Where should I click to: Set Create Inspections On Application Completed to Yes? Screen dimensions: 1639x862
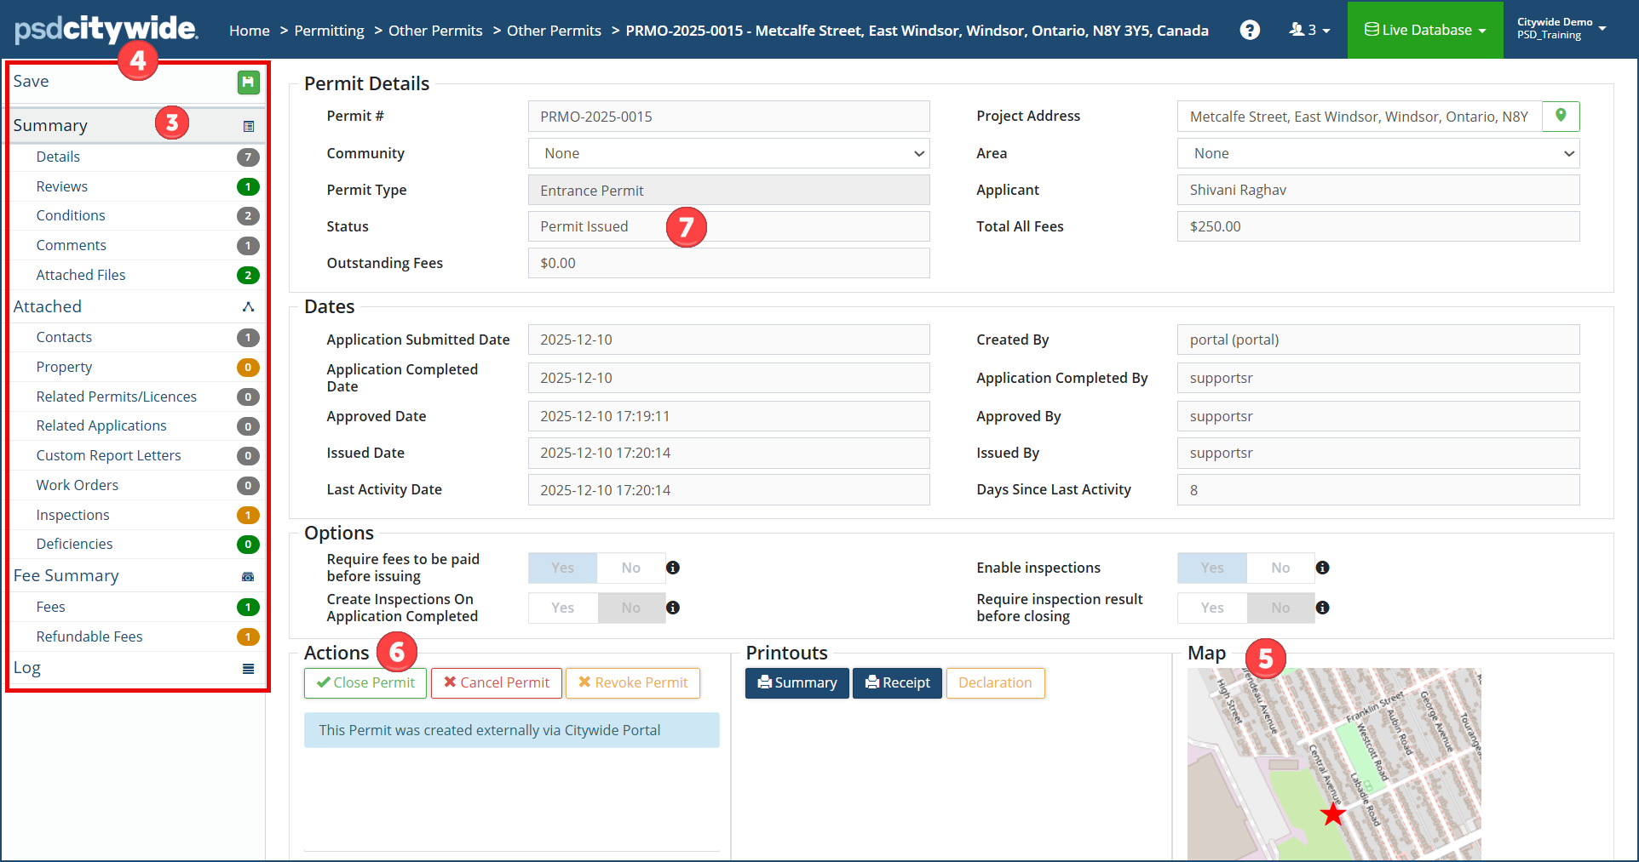(x=562, y=608)
